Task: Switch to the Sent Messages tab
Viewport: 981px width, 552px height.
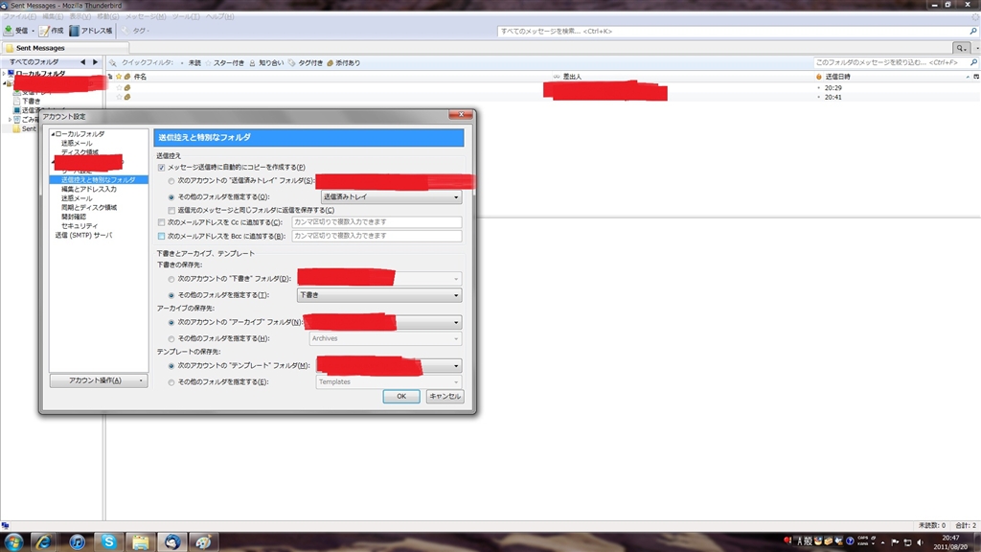Action: (65, 48)
